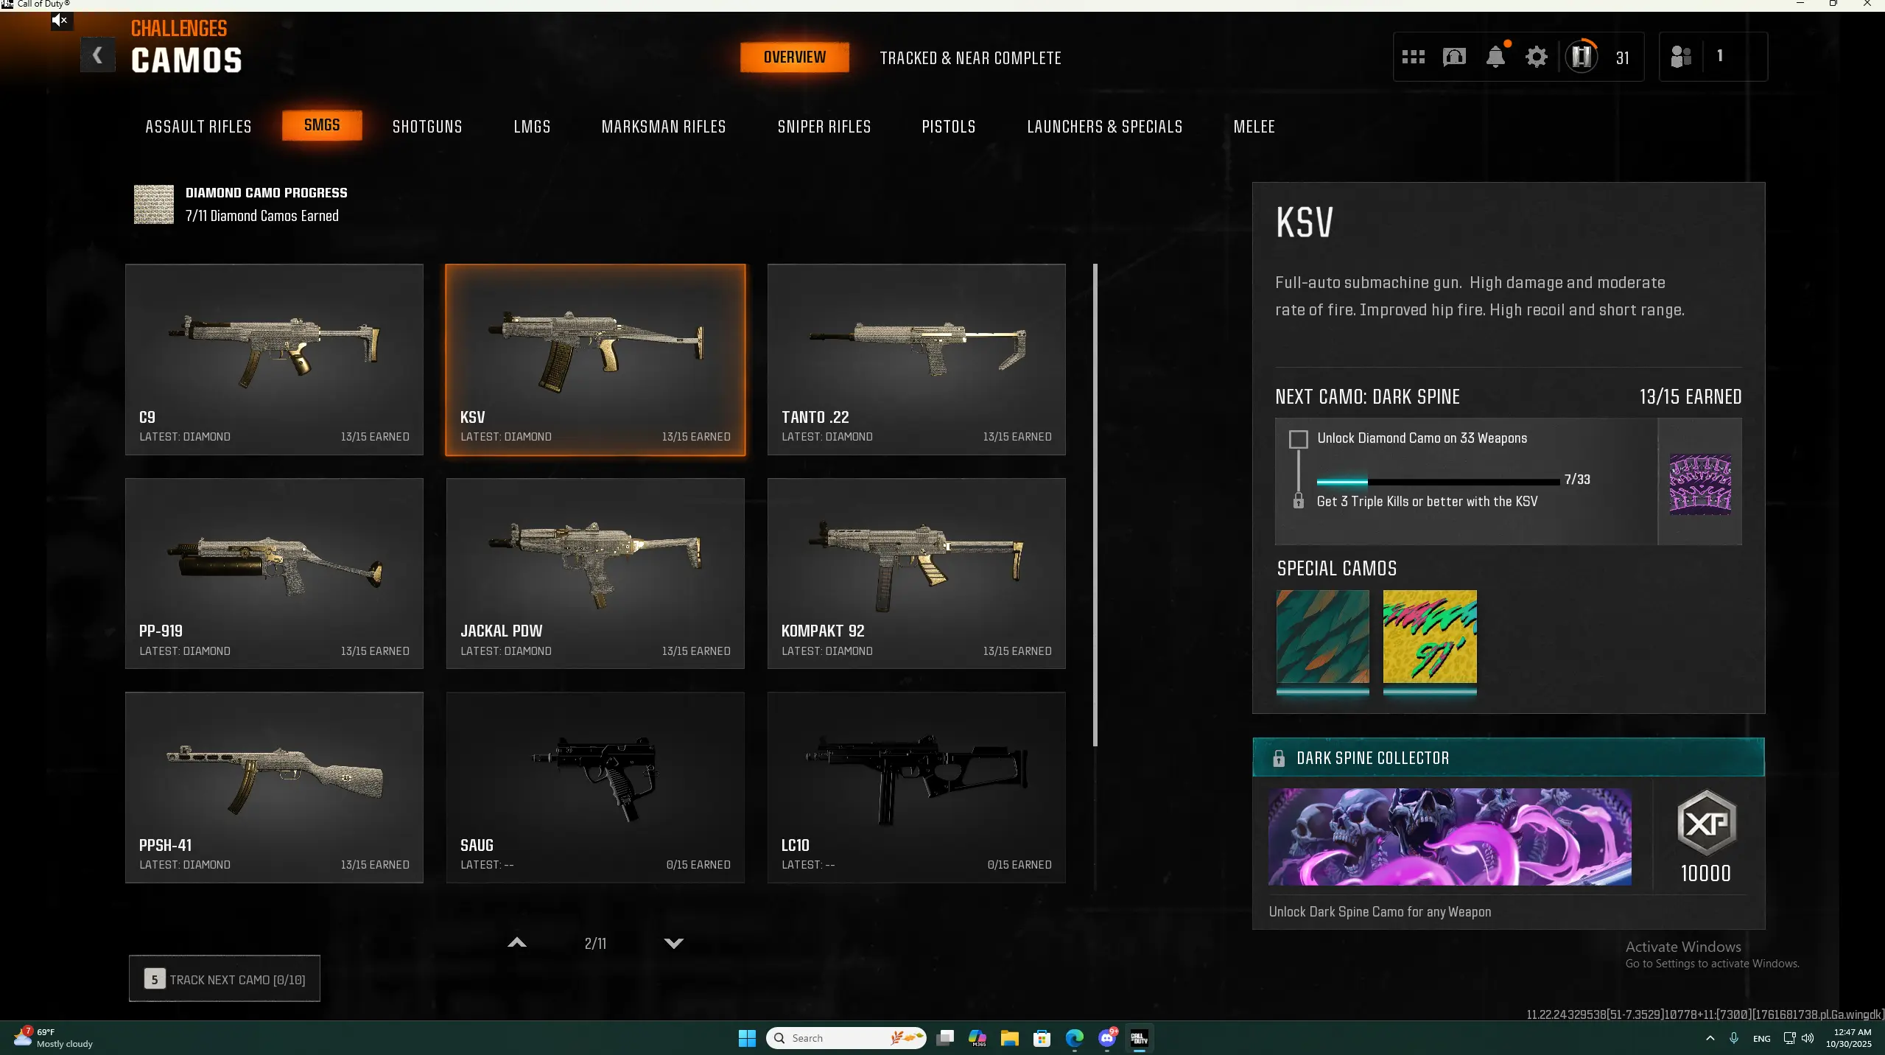Go to previous page with up chevron
This screenshot has width=1885, height=1055.
click(517, 943)
